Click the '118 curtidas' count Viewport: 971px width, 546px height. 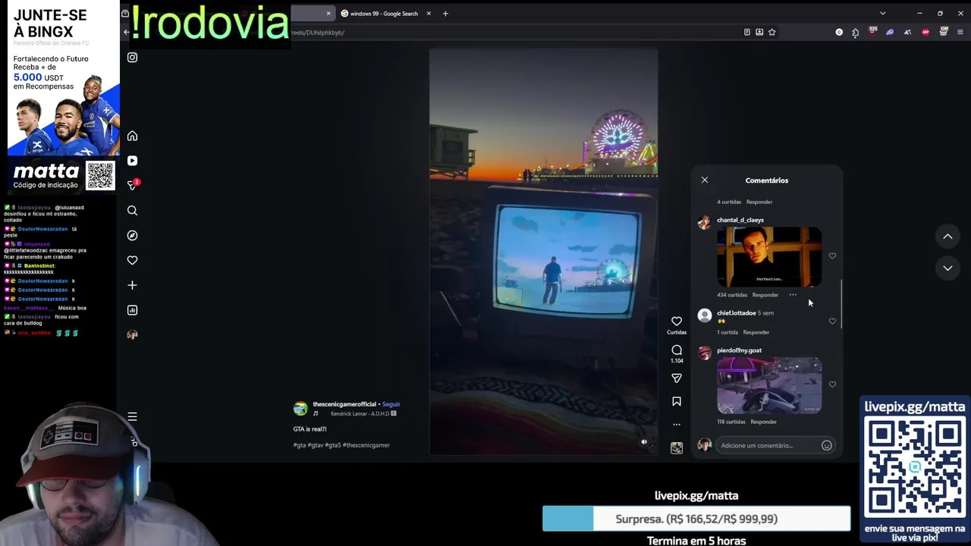coord(731,422)
